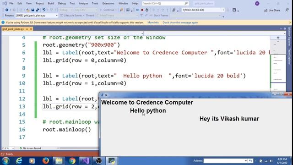Click the Live Share button
This screenshot has width=293, height=165.
tap(272, 10)
